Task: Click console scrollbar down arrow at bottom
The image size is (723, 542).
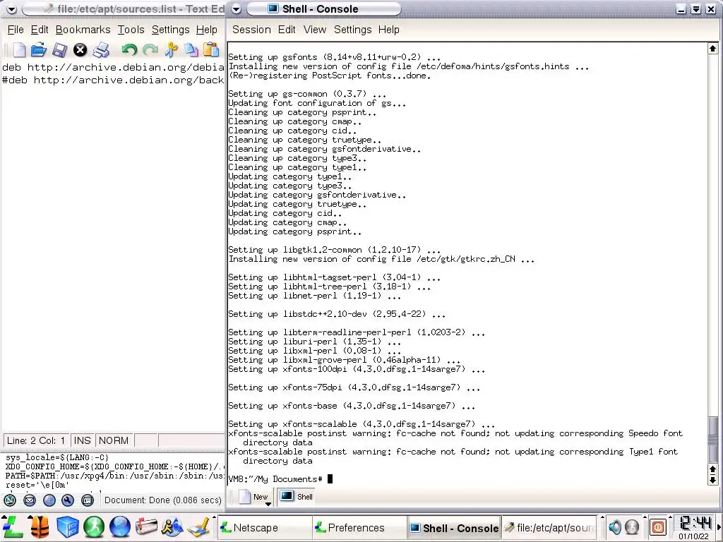Action: tap(712, 480)
